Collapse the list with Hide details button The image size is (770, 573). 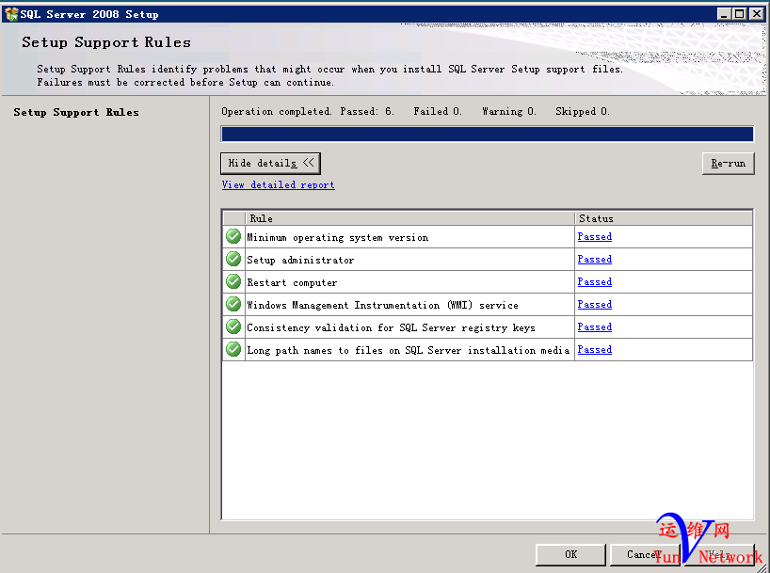click(270, 163)
